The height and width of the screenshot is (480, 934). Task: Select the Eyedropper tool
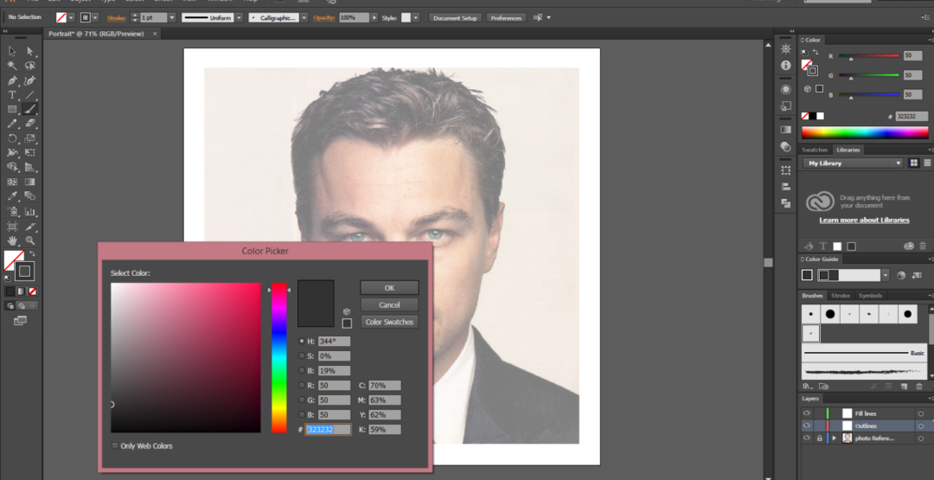coord(12,196)
